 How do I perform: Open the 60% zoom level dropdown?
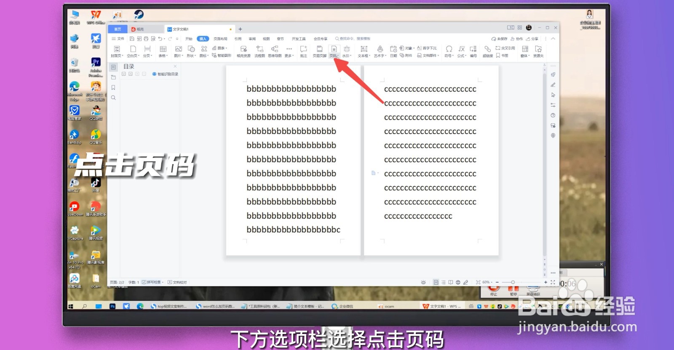tap(487, 282)
